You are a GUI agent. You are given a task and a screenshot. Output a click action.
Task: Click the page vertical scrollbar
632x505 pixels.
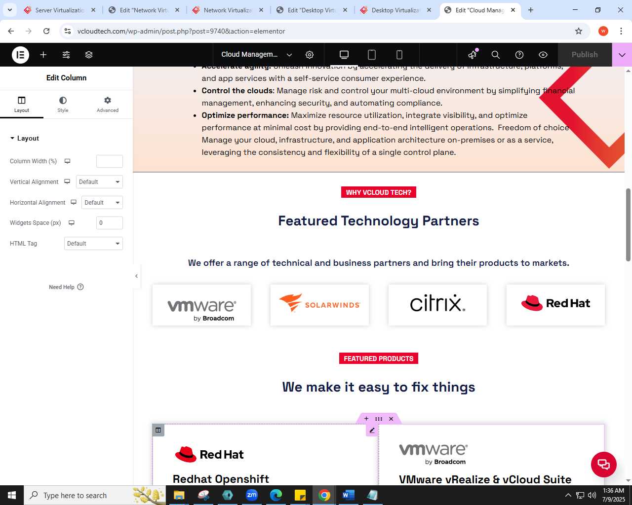628,225
